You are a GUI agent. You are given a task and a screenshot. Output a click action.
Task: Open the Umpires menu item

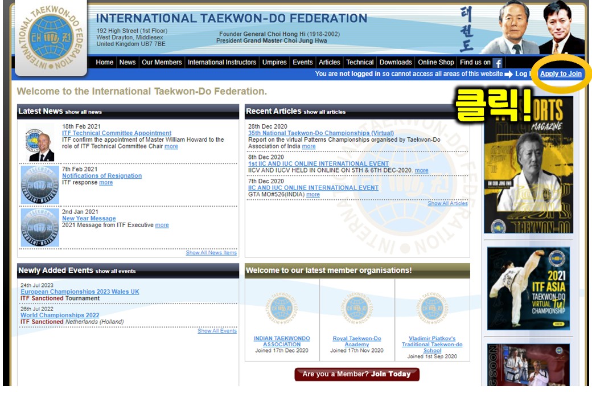point(274,62)
